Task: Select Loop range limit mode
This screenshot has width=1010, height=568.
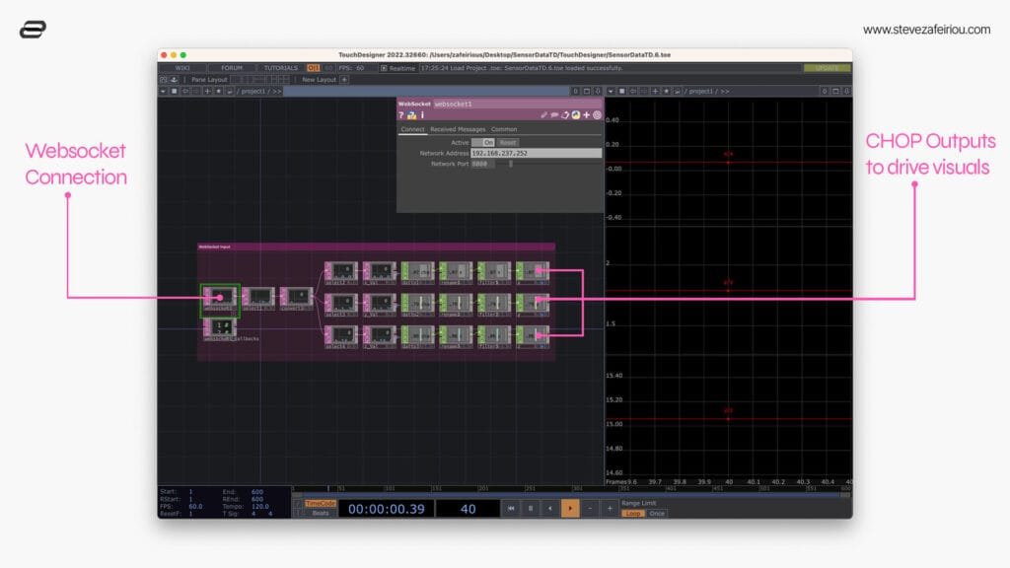Action: [x=633, y=514]
